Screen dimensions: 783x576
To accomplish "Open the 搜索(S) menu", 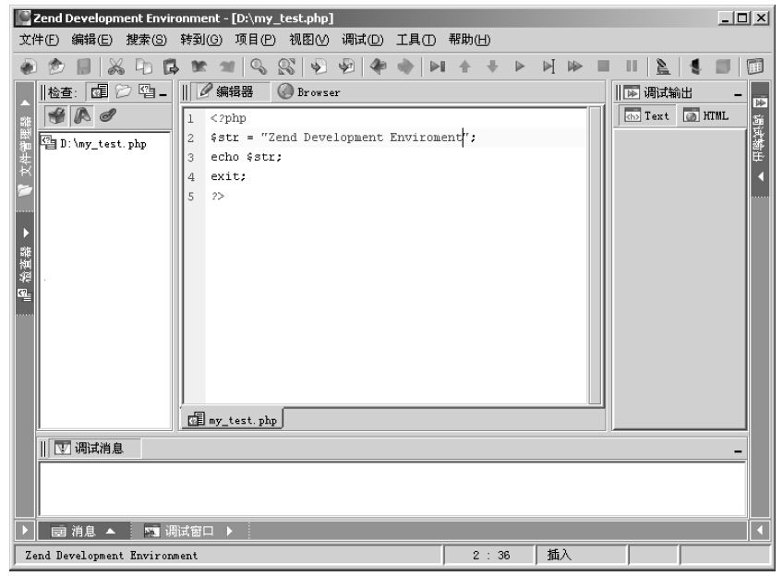I will (146, 40).
